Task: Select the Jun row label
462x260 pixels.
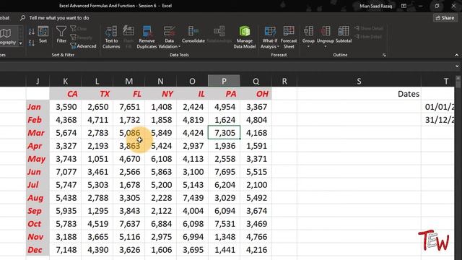Action: pos(38,172)
